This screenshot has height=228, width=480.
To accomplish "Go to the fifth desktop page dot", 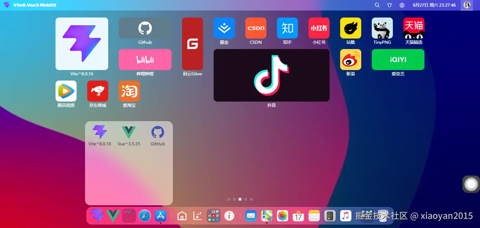I will point(251,199).
